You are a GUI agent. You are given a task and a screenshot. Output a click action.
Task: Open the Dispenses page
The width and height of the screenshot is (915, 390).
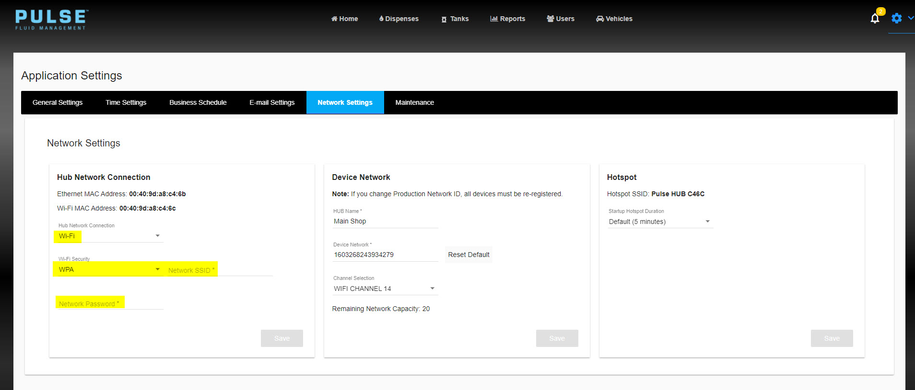coord(399,19)
